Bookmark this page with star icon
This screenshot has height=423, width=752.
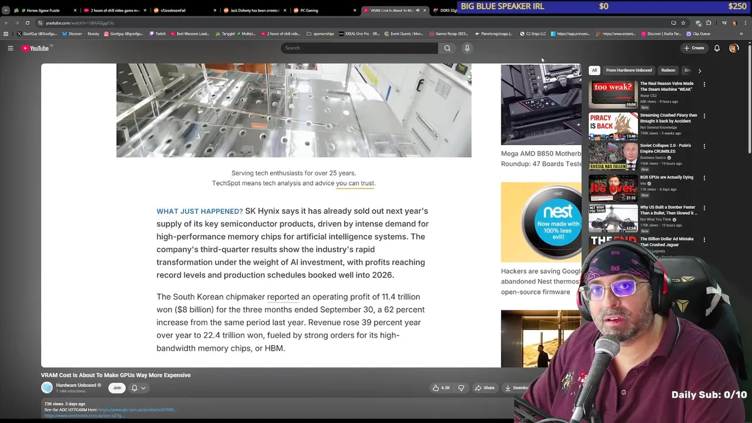683,23
